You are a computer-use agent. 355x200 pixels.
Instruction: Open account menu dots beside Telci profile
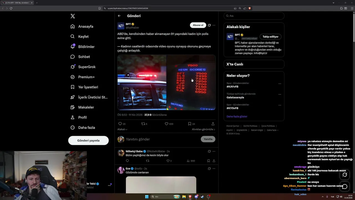pyautogui.click(x=109, y=185)
